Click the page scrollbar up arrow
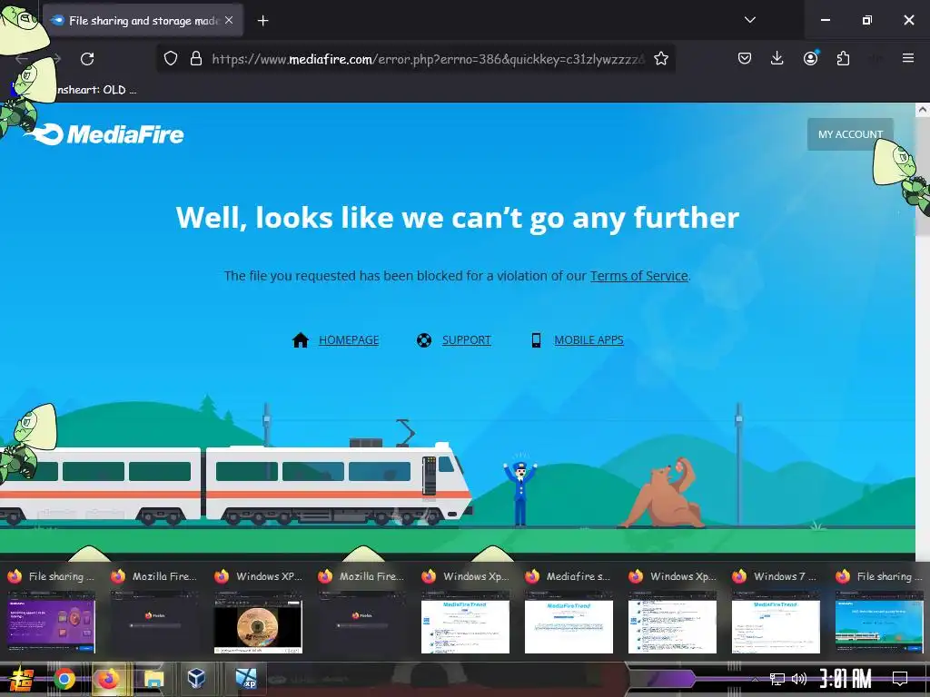 pos(923,110)
